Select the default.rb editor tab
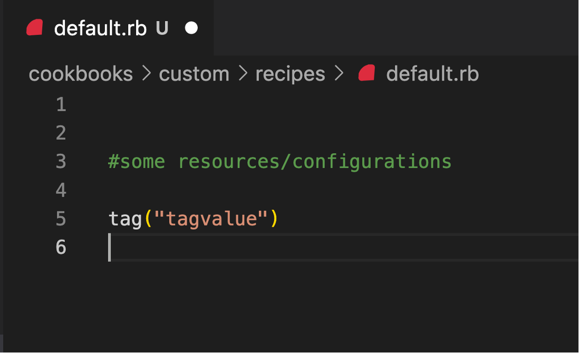The image size is (579, 353). [x=100, y=28]
